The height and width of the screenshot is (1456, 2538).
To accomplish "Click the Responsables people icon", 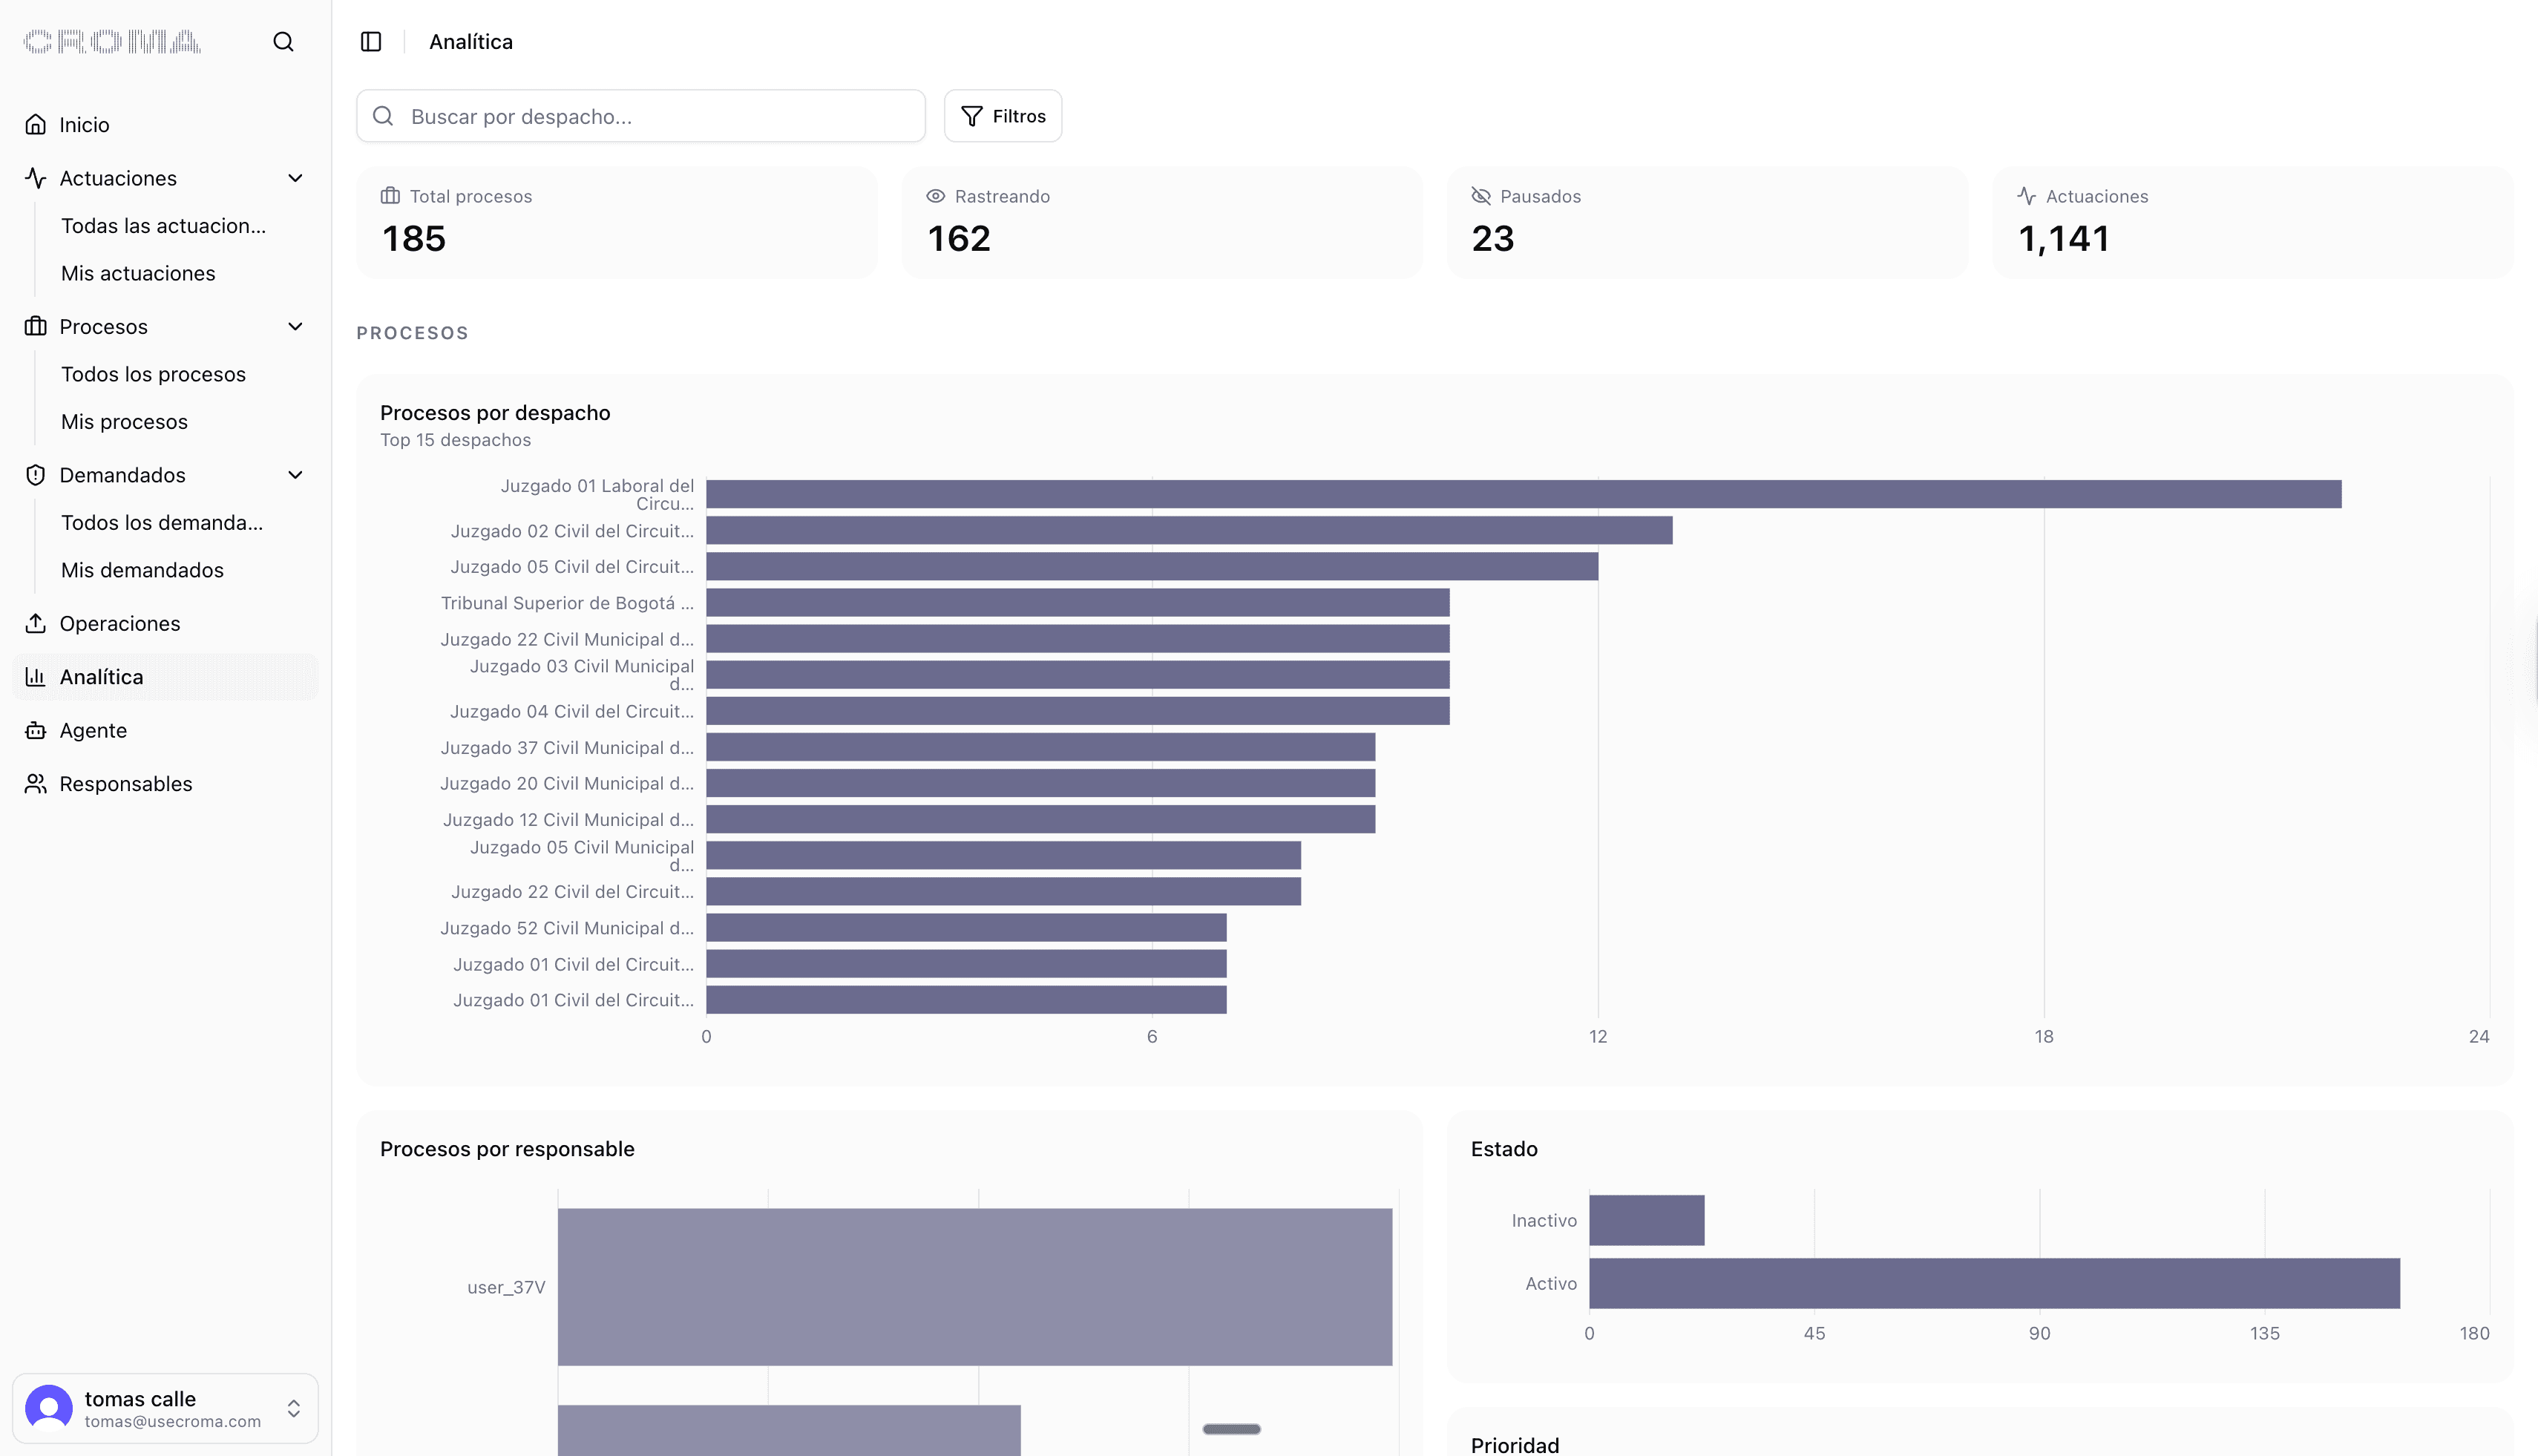I will 36,784.
